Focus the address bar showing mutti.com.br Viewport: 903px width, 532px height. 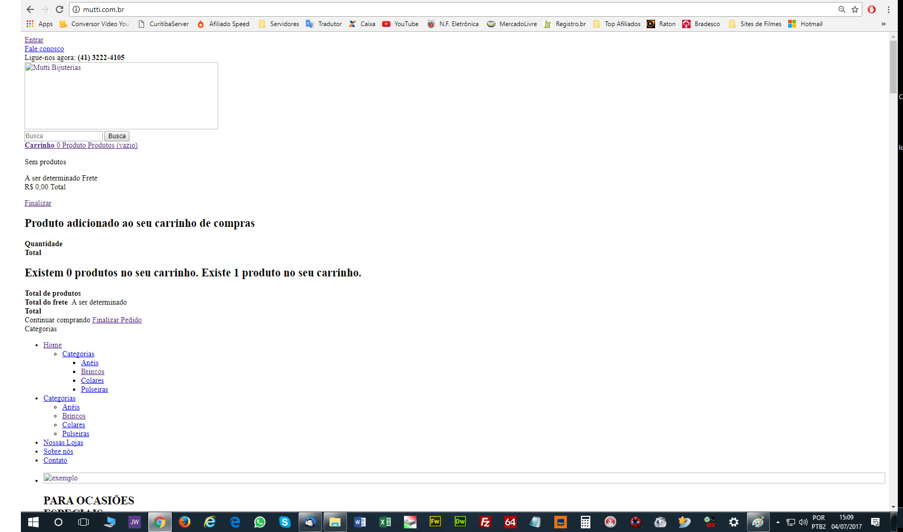[x=454, y=9]
